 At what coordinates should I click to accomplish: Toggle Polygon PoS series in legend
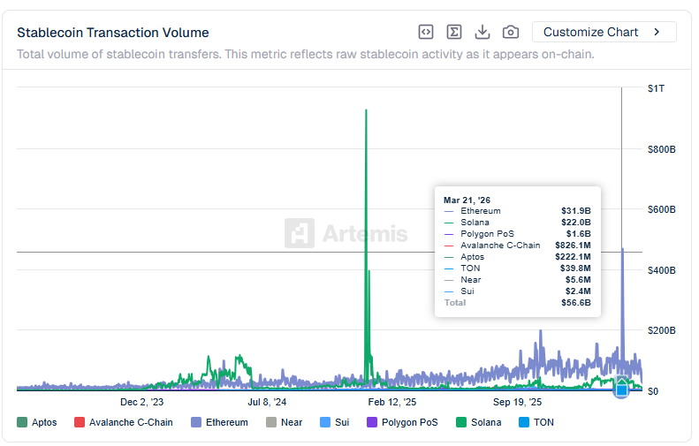(x=402, y=422)
